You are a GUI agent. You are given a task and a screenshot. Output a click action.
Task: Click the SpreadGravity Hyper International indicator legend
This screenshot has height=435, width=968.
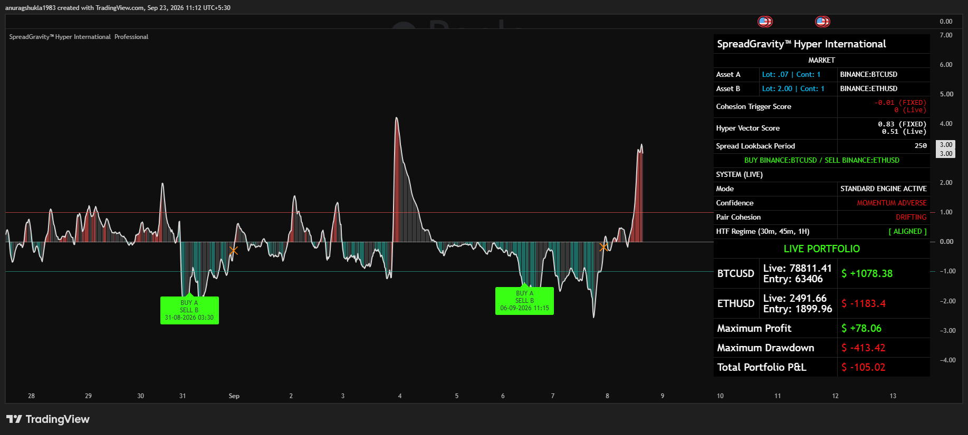(79, 37)
